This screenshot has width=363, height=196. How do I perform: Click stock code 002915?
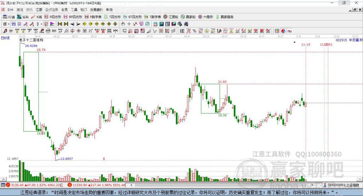341,40
